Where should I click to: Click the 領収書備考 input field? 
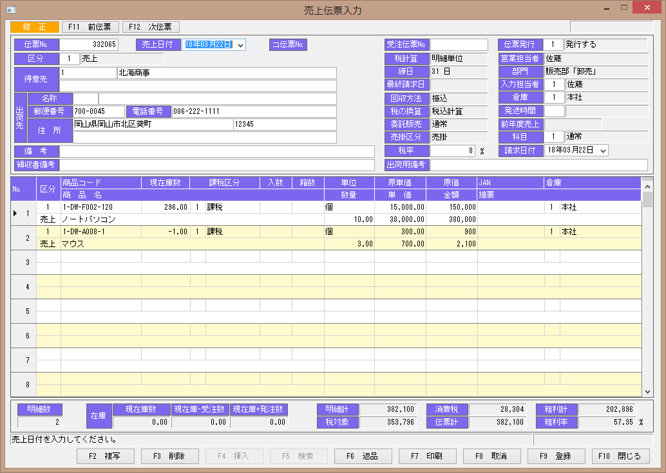[x=217, y=165]
